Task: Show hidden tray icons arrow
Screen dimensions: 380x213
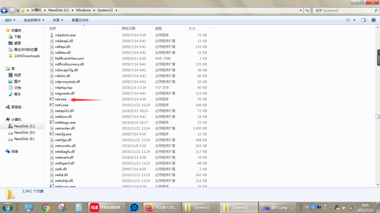Action: click(330, 207)
